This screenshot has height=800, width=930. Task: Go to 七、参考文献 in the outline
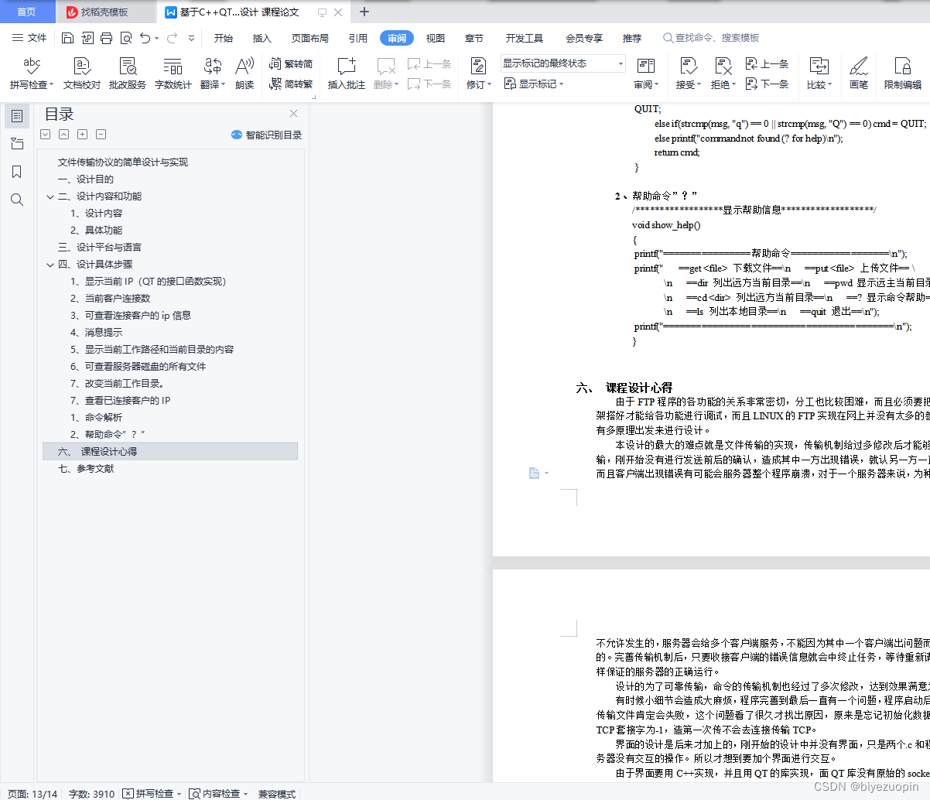click(87, 468)
